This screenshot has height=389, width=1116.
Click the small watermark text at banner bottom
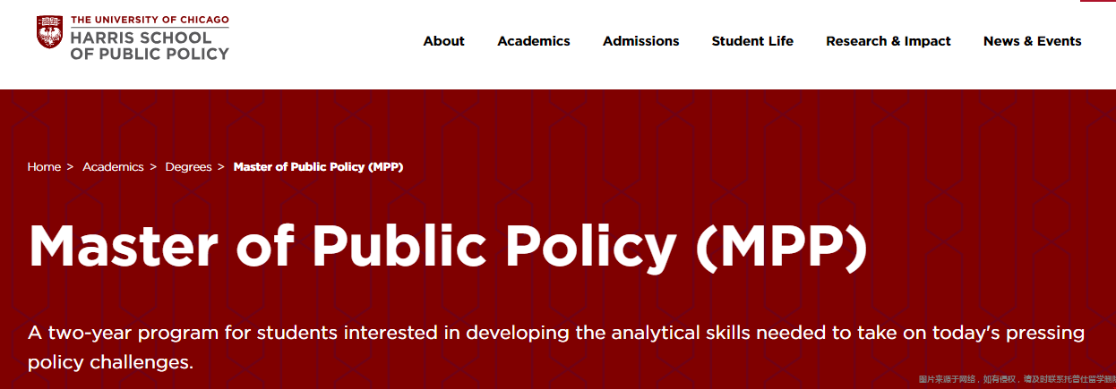pos(1017,380)
